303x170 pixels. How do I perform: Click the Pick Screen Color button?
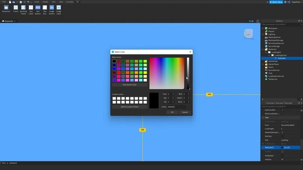tap(129, 85)
